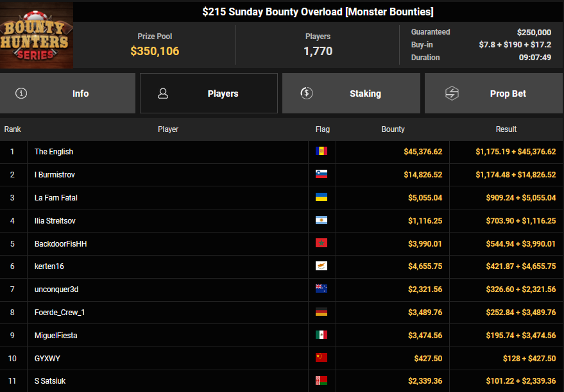This screenshot has height=392, width=564.
Task: Click the Ukraine flag beside La Fam Fatal
Action: click(321, 198)
